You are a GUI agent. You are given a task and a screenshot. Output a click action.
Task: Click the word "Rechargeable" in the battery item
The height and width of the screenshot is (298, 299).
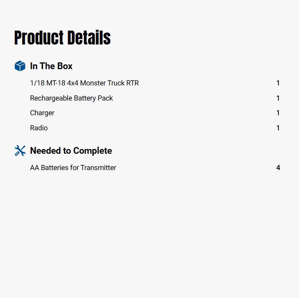51,98
